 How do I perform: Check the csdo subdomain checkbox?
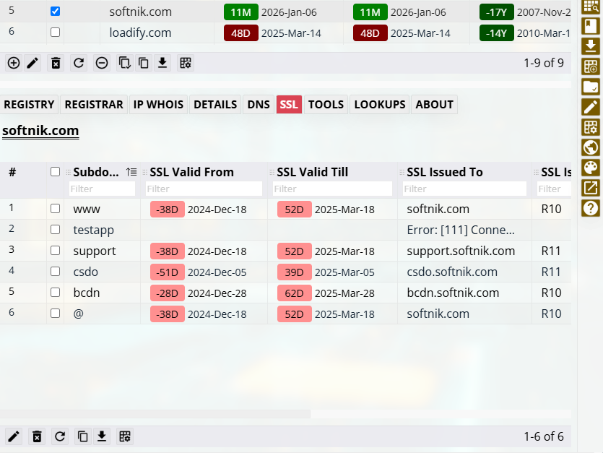coord(56,272)
